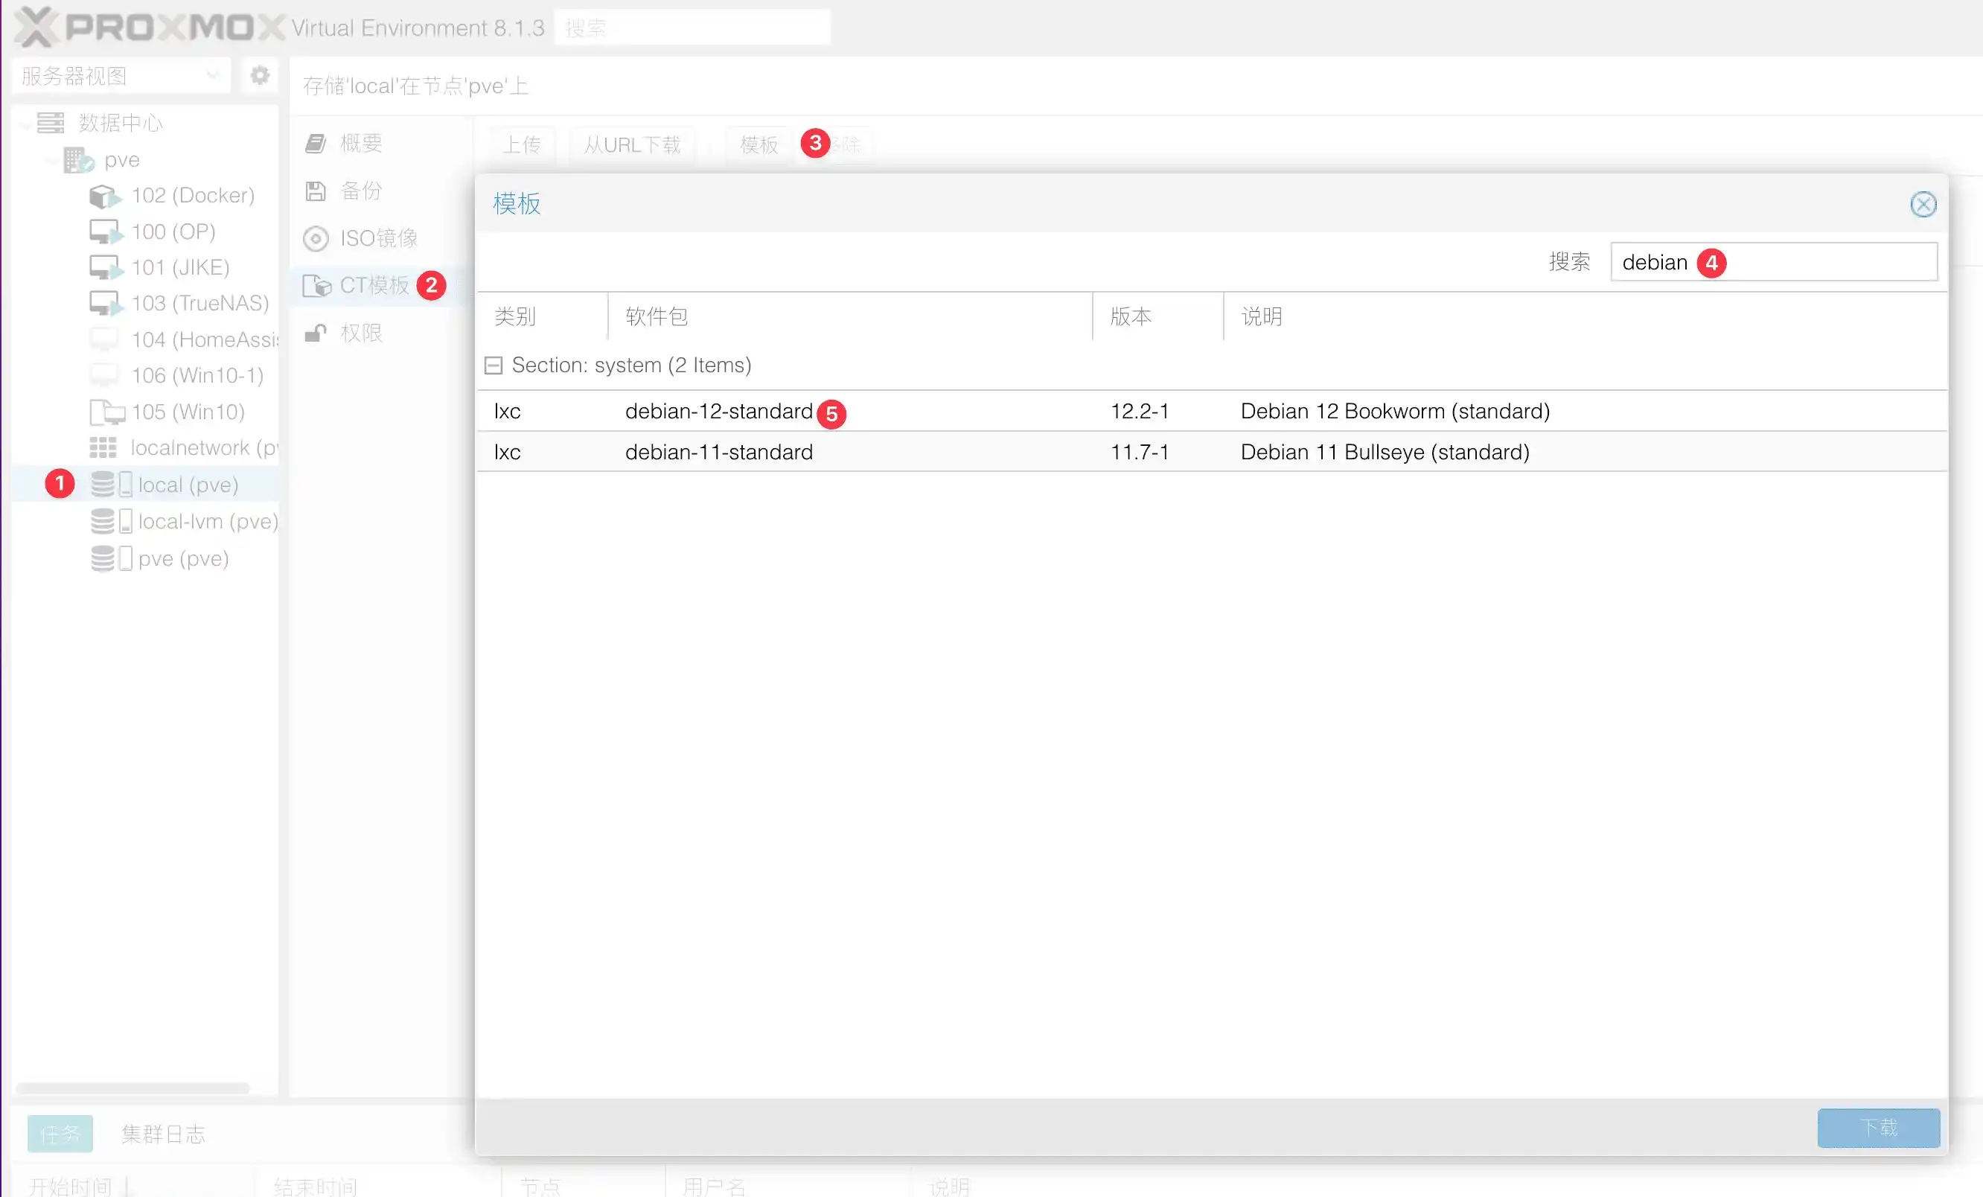Open the ISO镜像 disc icon
1983x1197 pixels.
[316, 238]
